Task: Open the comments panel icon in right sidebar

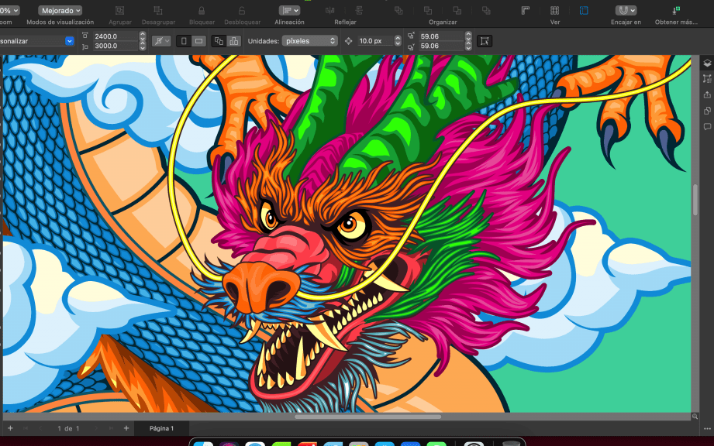Action: (x=707, y=126)
